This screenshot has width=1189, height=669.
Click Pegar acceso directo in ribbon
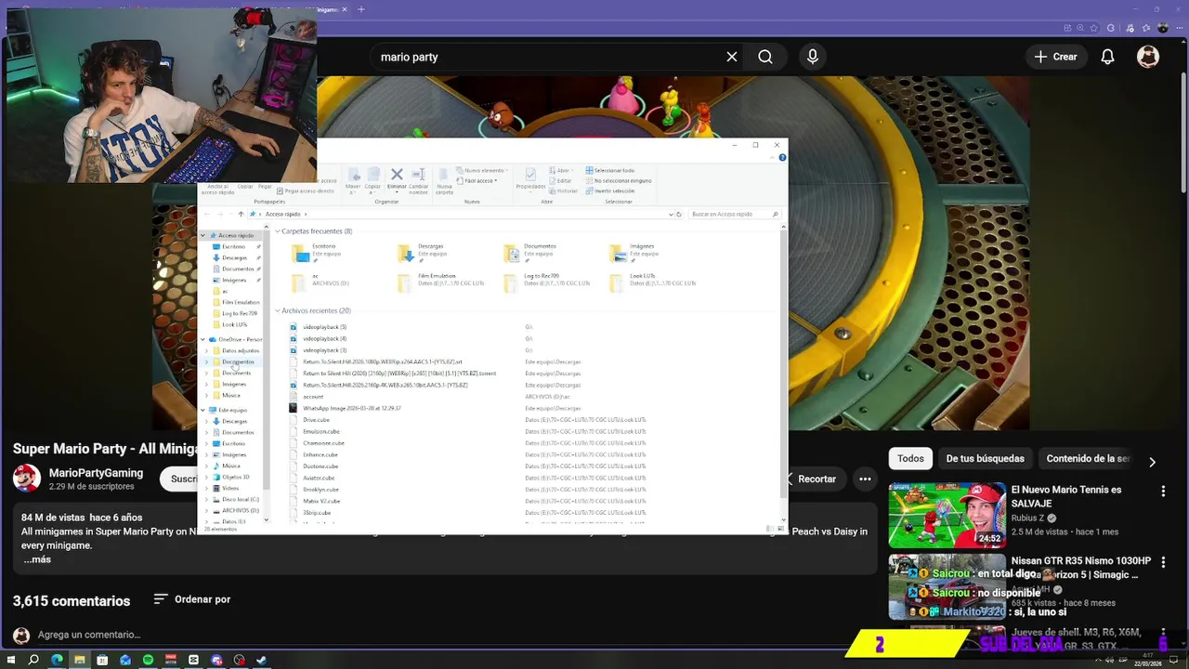pyautogui.click(x=306, y=190)
